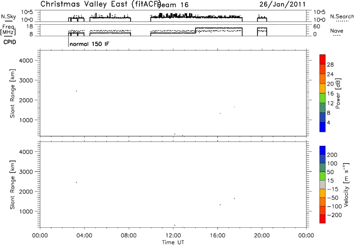This screenshot has height=245, width=354.
Task: Click the "08:00" time tick label
Action: (x=129, y=236)
